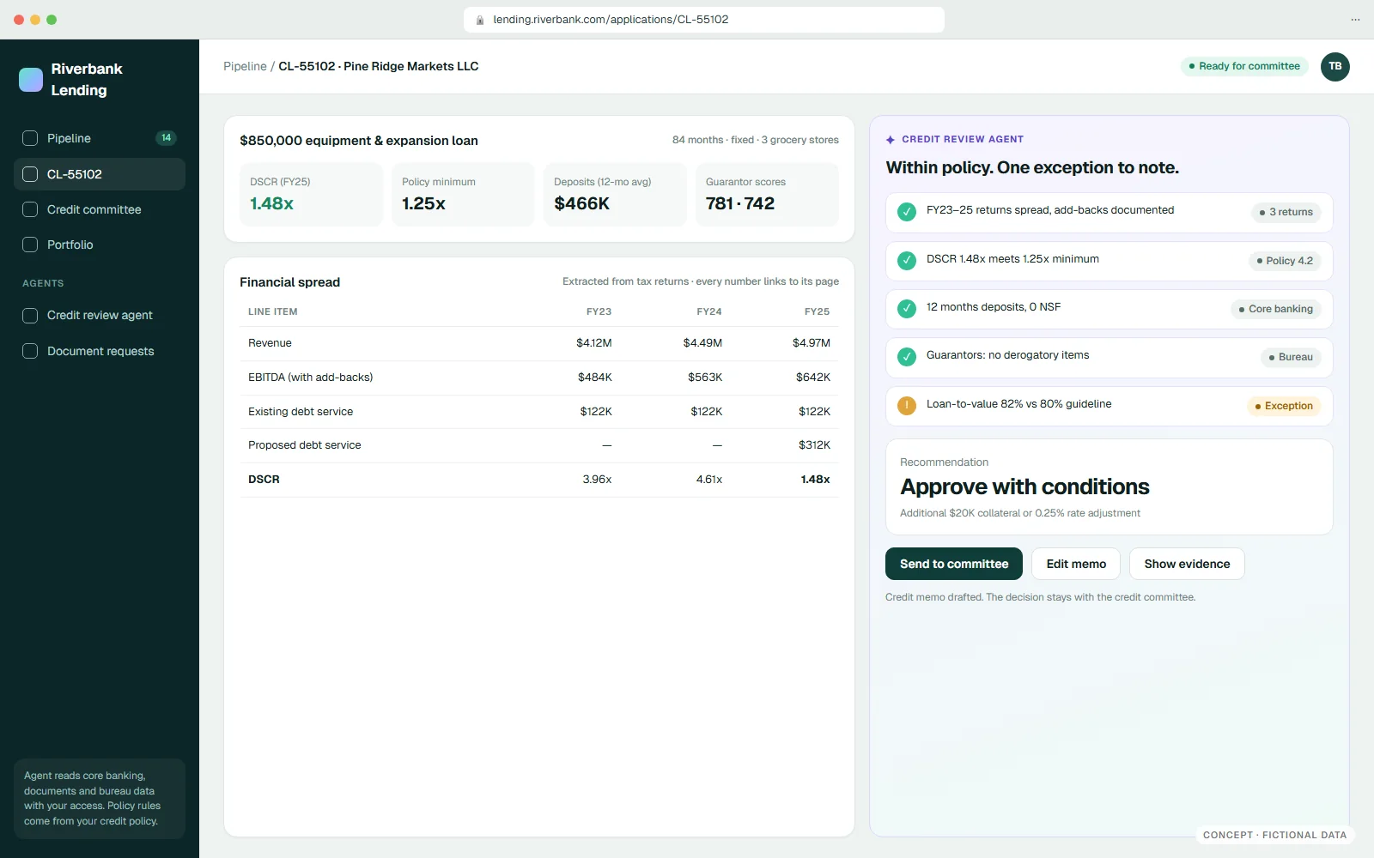The image size is (1374, 858).
Task: Open Credit committee in the sidebar
Action: (100, 209)
